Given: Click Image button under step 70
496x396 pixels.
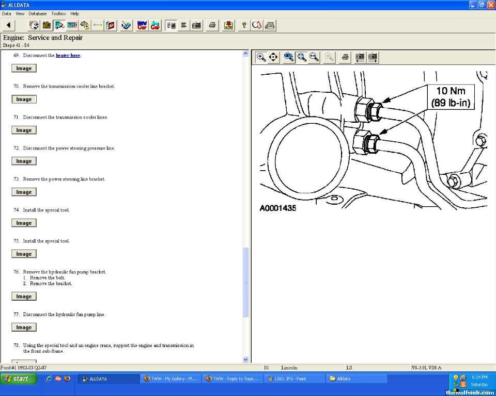Looking at the screenshot, I should (24, 100).
